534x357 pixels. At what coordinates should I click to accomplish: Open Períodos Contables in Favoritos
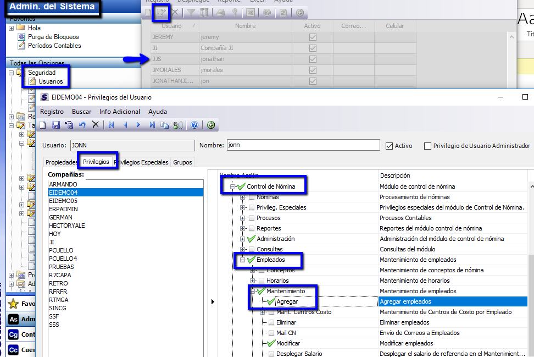point(54,46)
